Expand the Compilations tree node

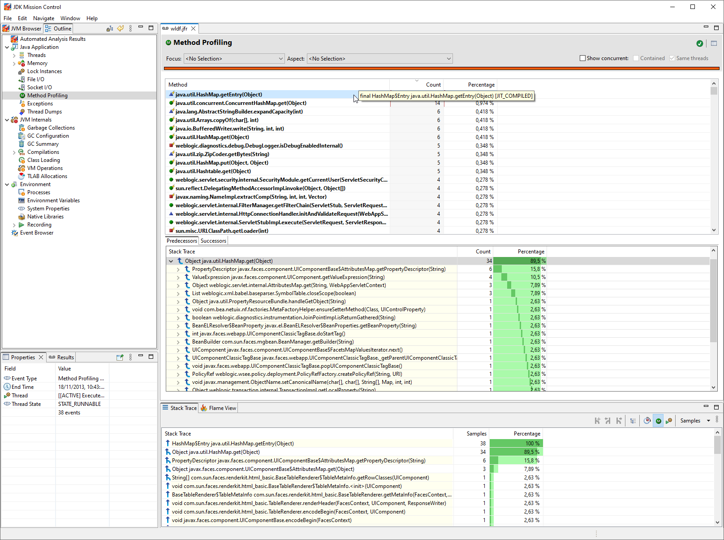pos(14,152)
